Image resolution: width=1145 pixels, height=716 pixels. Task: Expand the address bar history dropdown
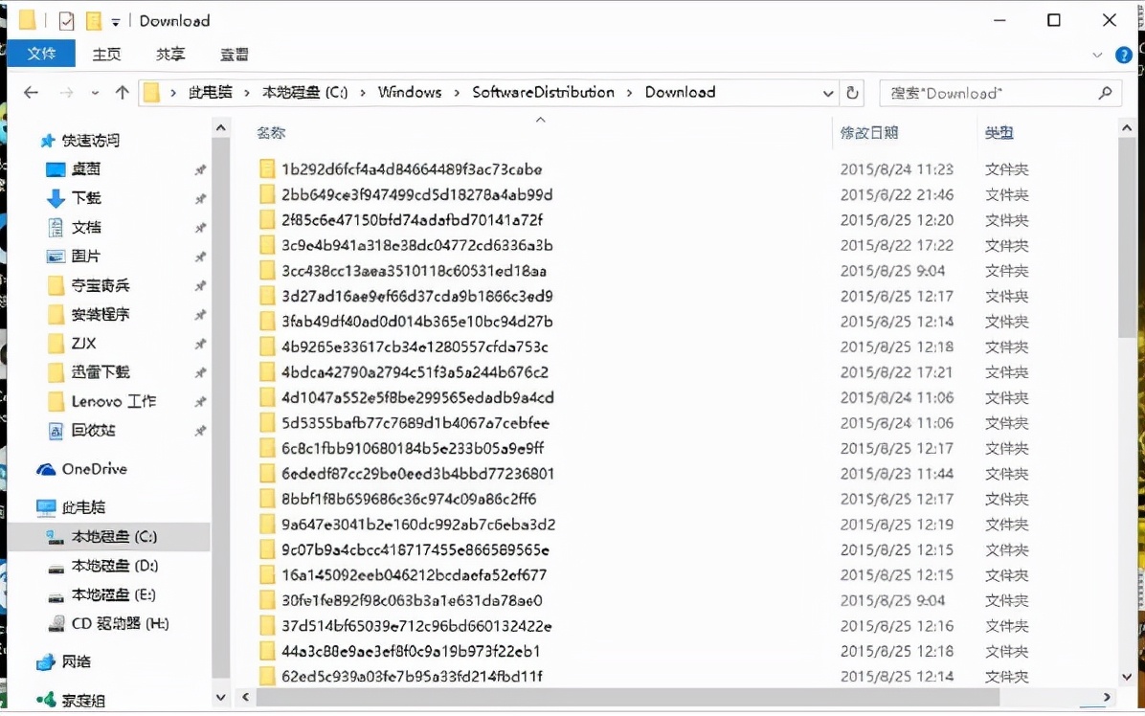point(828,93)
